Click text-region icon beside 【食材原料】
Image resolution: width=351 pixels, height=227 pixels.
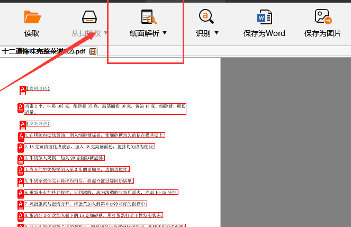point(23,90)
